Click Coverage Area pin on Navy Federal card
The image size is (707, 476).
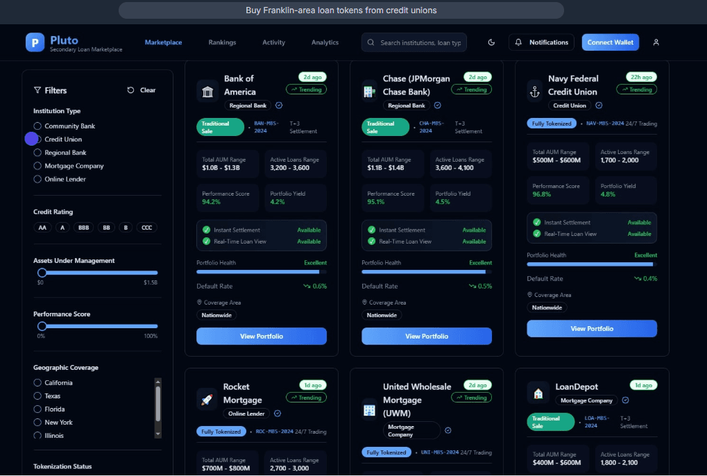pos(530,294)
